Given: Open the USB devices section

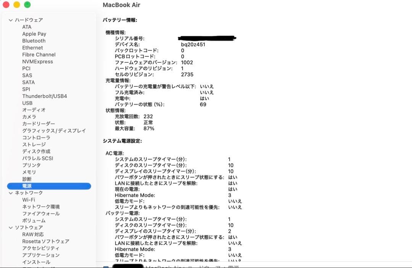Looking at the screenshot, I should pyautogui.click(x=27, y=103).
